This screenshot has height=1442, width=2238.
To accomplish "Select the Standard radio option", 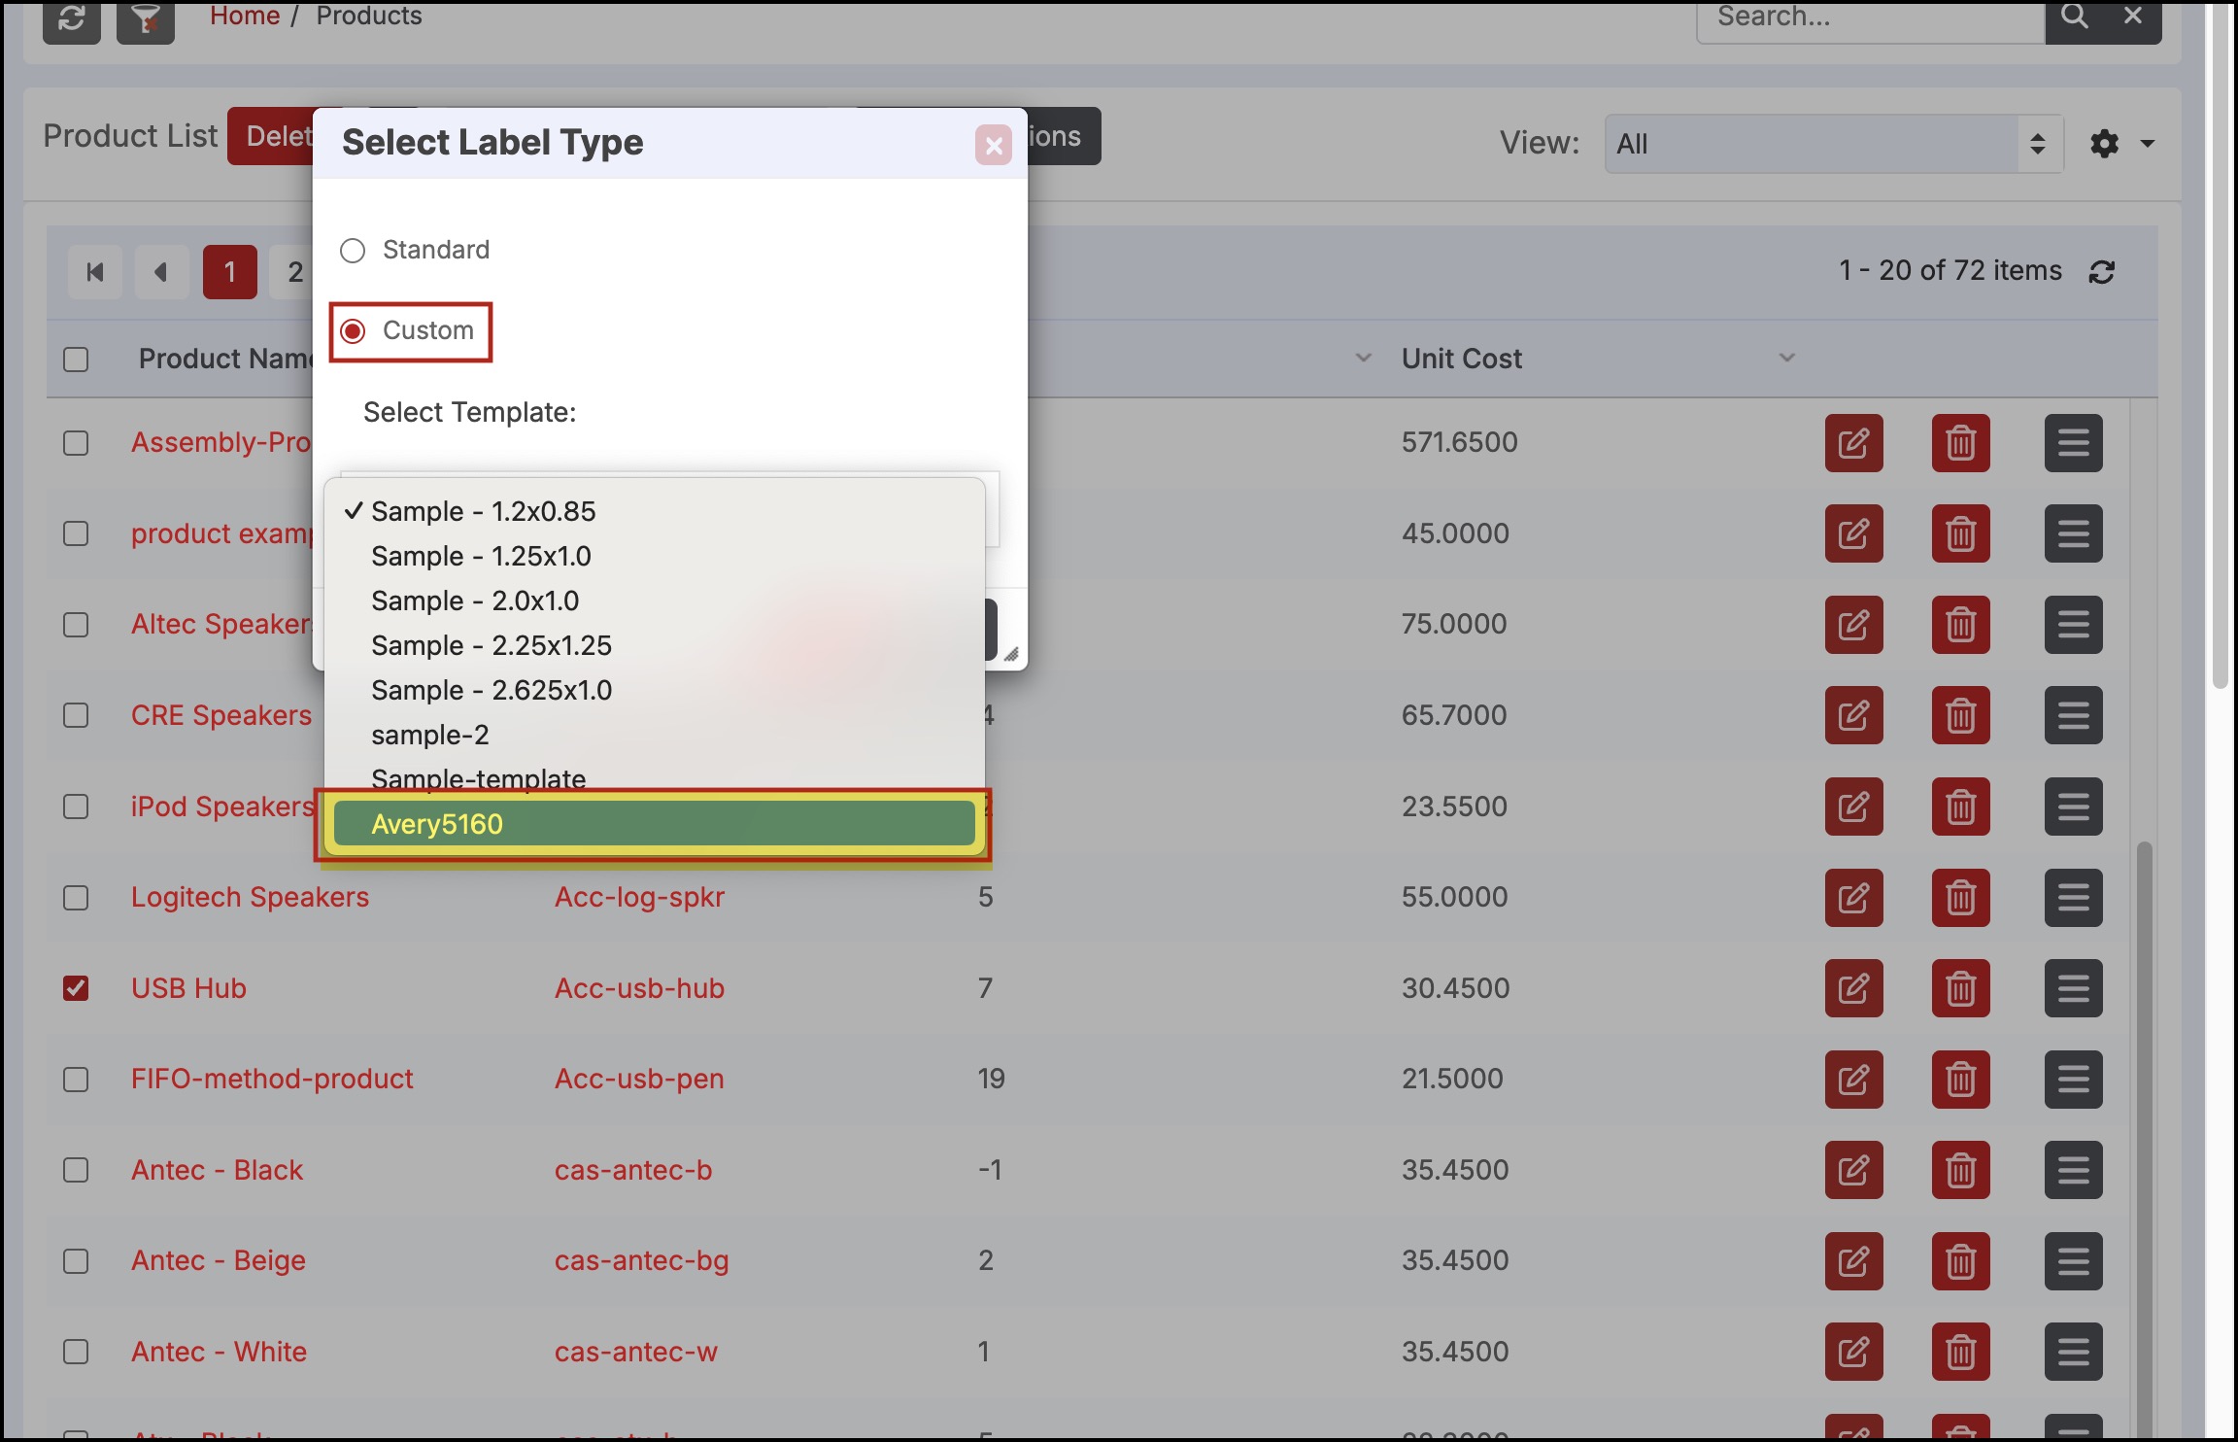I will coord(353,251).
